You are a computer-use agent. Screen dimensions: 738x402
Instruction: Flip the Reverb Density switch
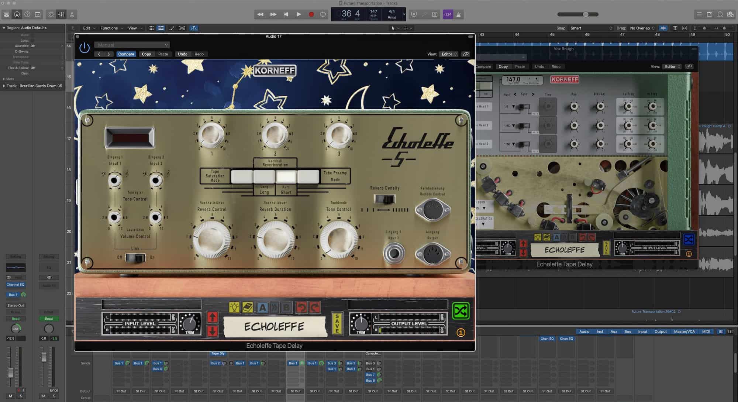click(384, 199)
